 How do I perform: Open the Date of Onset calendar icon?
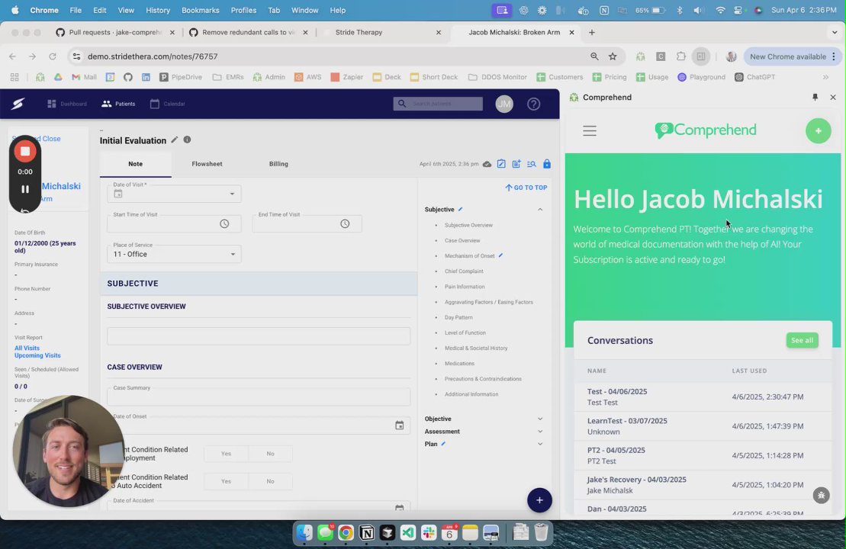[x=399, y=425]
